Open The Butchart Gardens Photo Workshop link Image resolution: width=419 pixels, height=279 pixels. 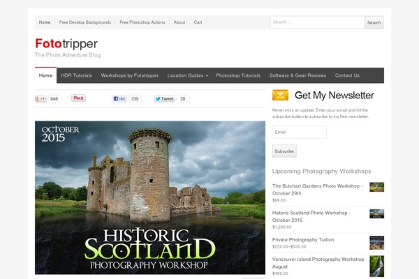click(x=318, y=190)
